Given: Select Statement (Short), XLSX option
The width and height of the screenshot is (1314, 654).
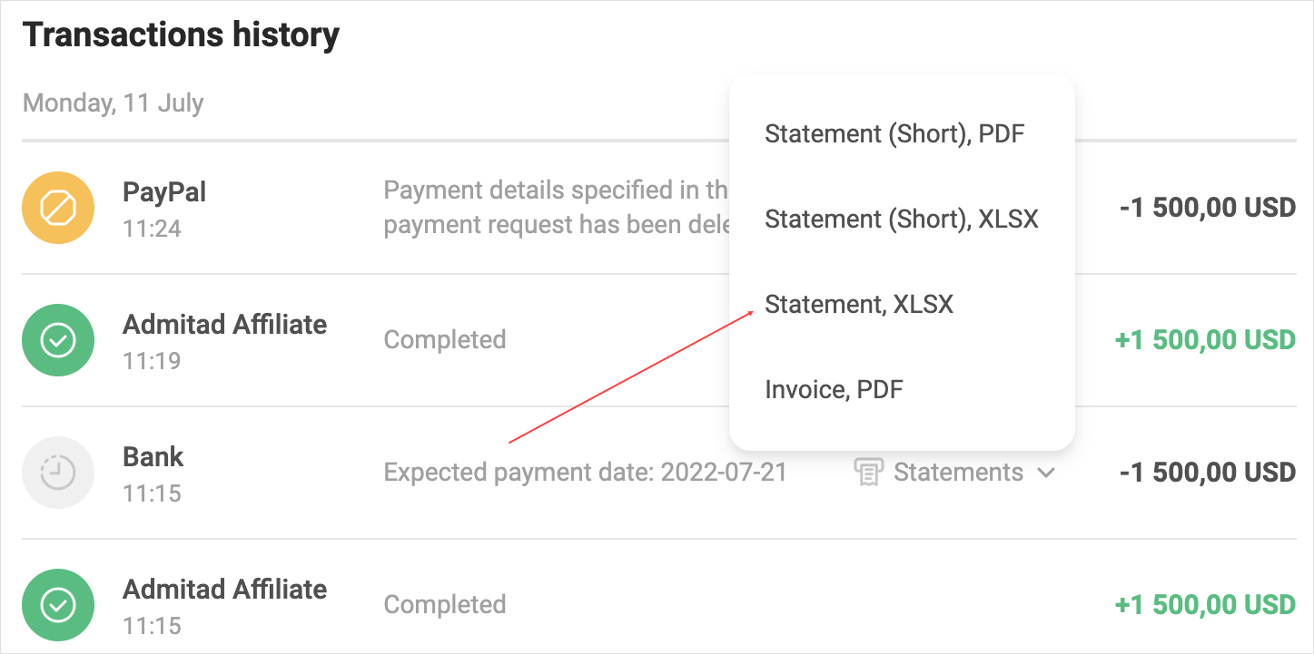Looking at the screenshot, I should pyautogui.click(x=901, y=220).
